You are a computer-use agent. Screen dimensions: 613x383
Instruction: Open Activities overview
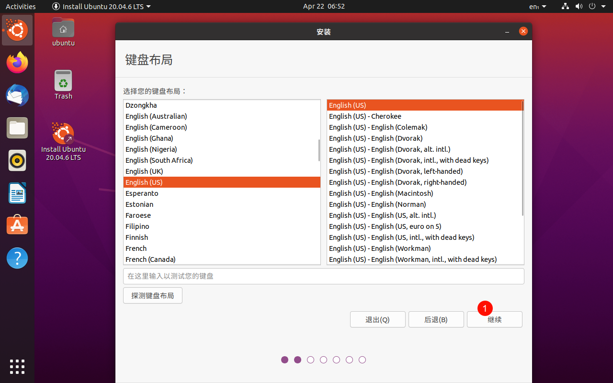coord(21,6)
